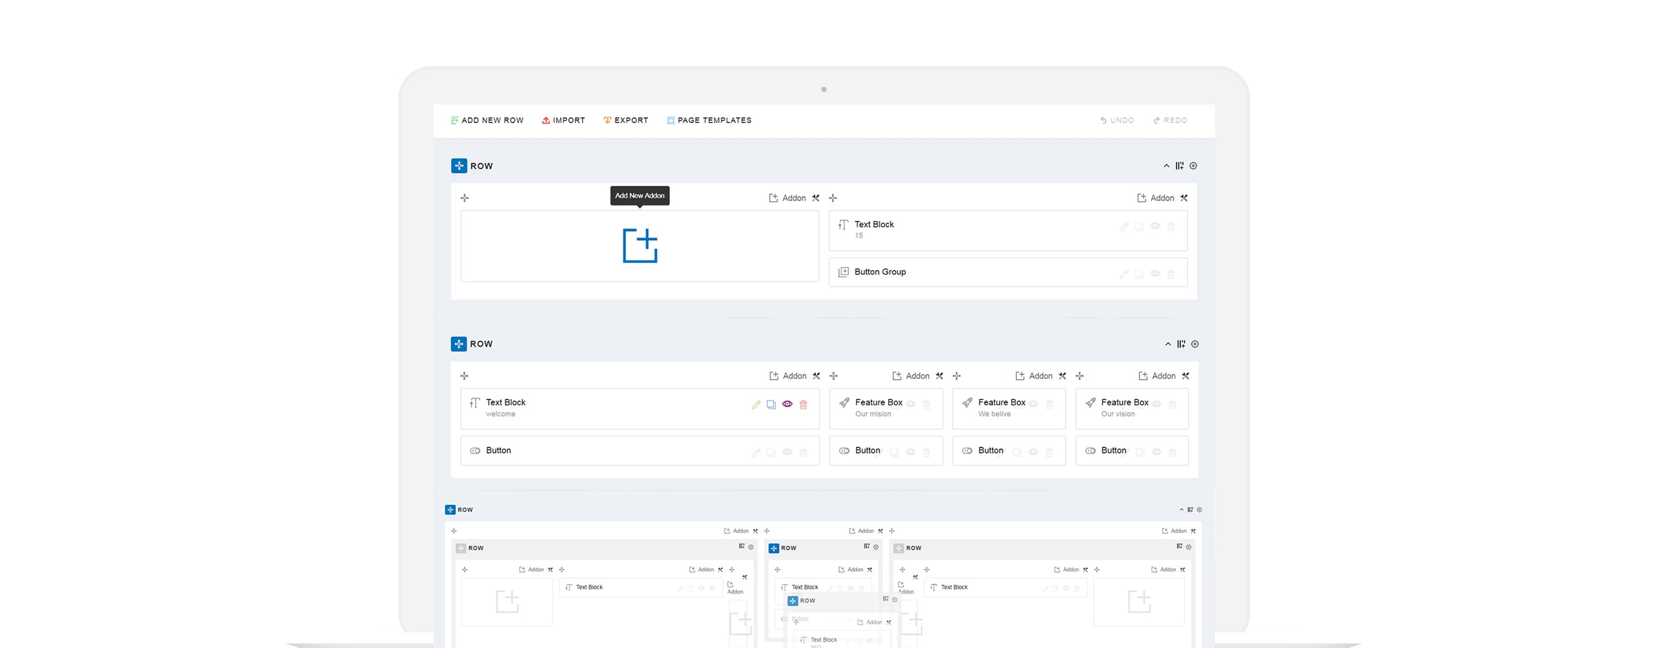This screenshot has width=1659, height=648.
Task: Click ADD NEW ROW in the toolbar
Action: 487,121
